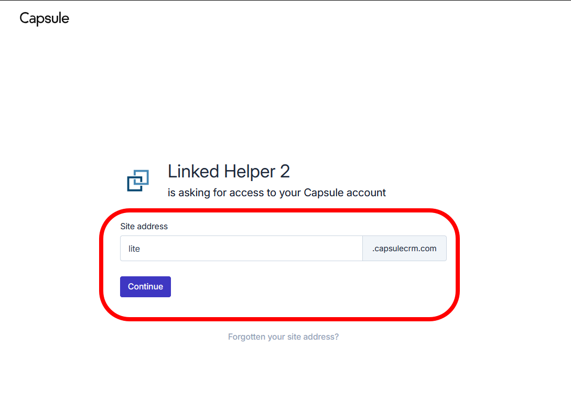This screenshot has width=571, height=404.
Task: Click the word 'address' in the field label
Action: pos(153,227)
